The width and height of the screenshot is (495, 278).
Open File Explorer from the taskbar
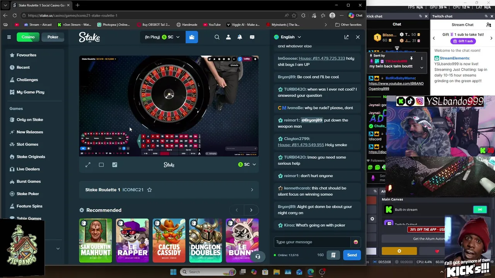(277, 272)
